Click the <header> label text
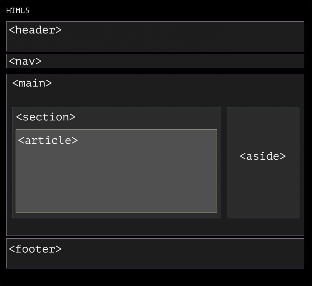 (x=35, y=30)
